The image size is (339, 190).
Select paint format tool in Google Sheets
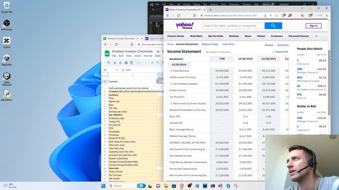[131, 63]
